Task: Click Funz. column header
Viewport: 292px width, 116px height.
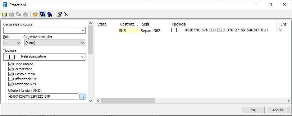Action: coord(284,24)
